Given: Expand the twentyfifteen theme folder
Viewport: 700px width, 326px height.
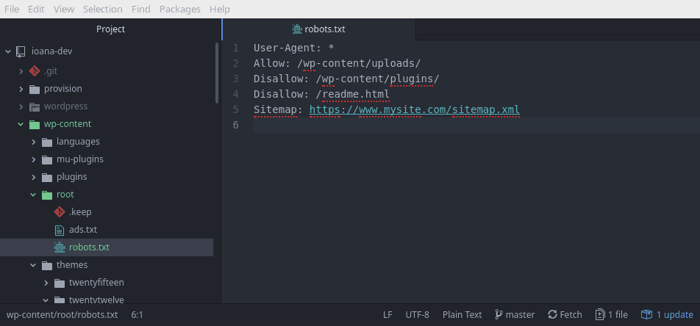Looking at the screenshot, I should tap(46, 283).
